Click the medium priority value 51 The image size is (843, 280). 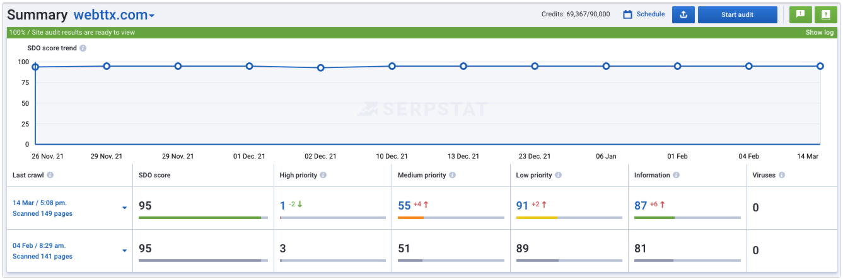coord(404,249)
